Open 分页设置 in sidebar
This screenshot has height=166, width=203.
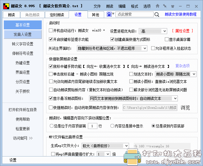[x=23, y=82]
